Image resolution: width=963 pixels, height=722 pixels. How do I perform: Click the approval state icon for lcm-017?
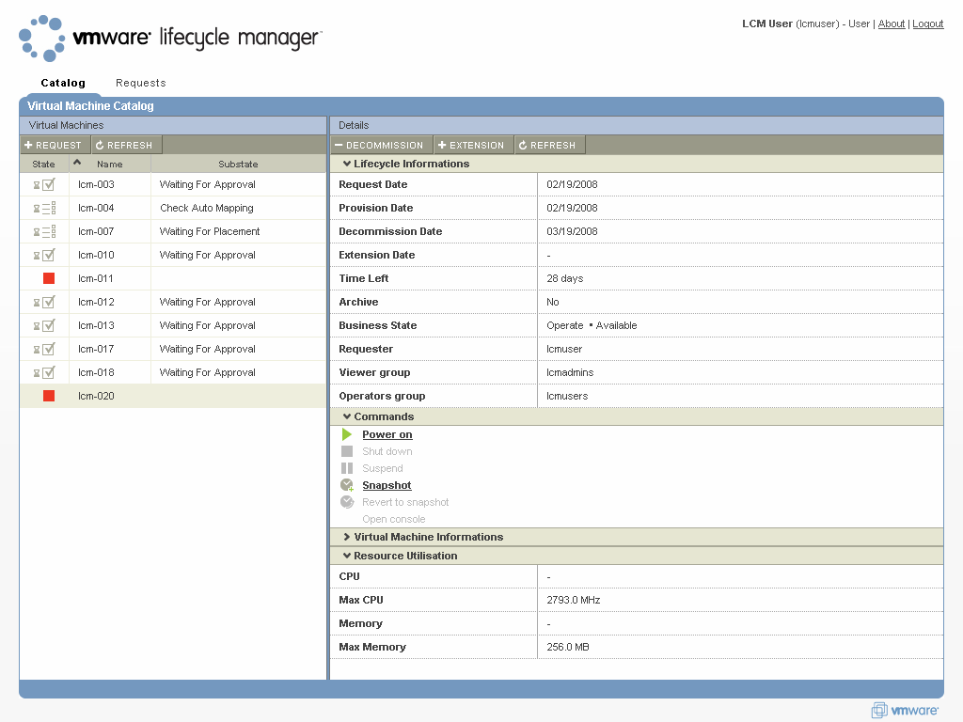click(x=44, y=349)
